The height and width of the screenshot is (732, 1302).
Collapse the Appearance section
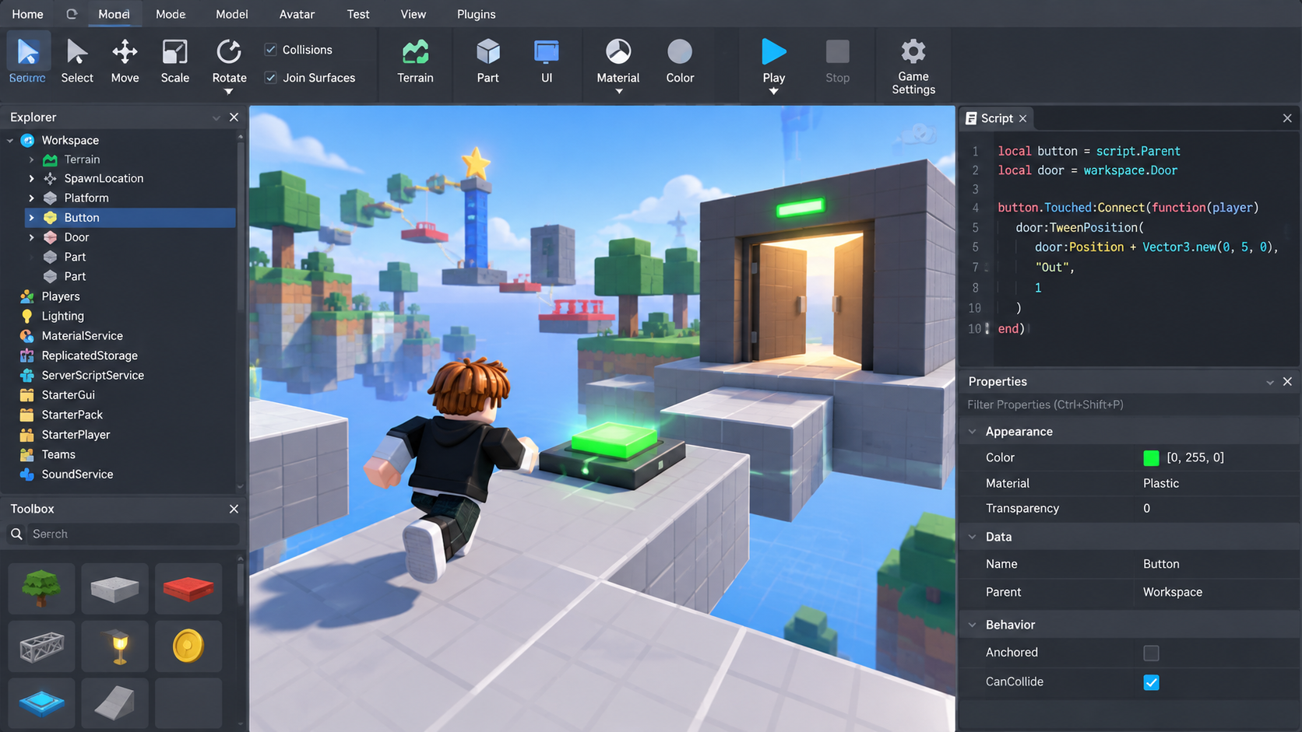(x=972, y=432)
